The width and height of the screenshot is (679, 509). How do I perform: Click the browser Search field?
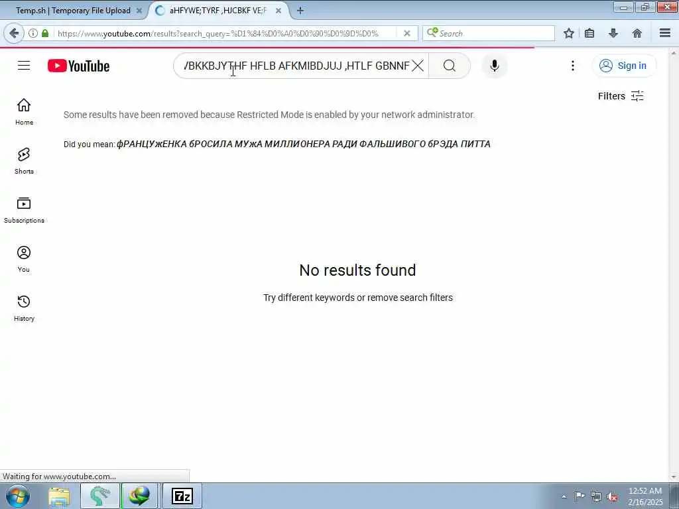(489, 33)
